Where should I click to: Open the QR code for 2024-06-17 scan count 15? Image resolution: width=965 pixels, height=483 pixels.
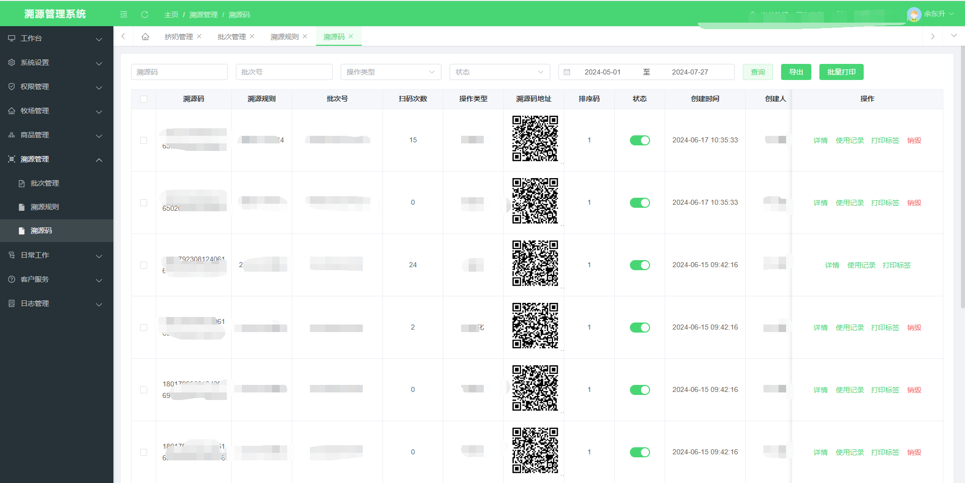[535, 138]
